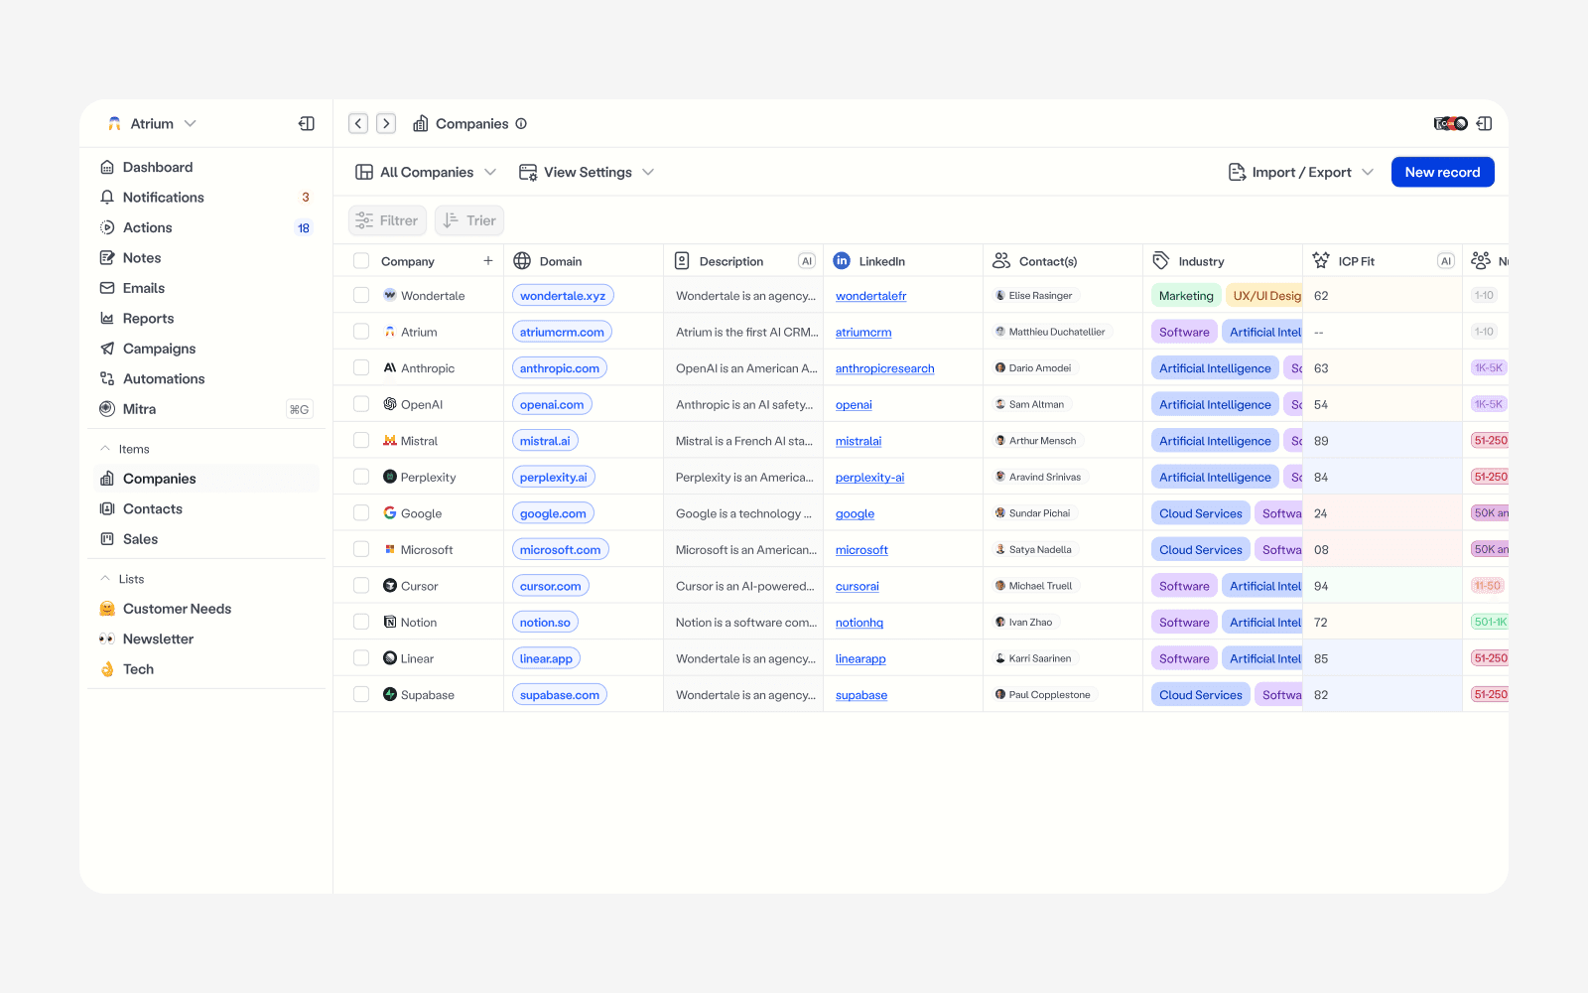1588x993 pixels.
Task: Check the Wondertale row checkbox
Action: tap(361, 296)
